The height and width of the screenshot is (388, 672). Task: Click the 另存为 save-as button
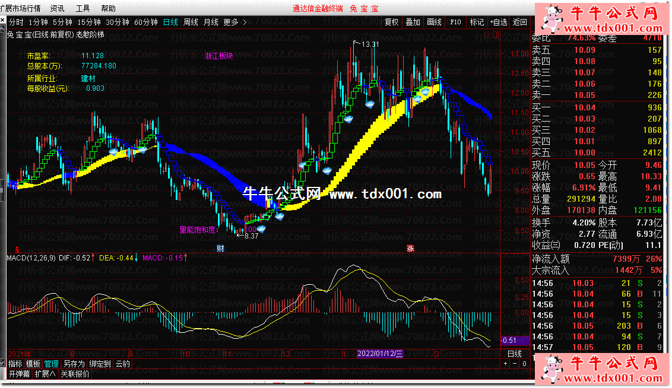click(x=74, y=364)
